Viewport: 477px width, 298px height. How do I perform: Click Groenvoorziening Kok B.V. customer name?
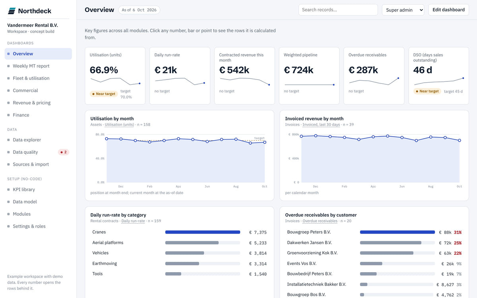312,253
